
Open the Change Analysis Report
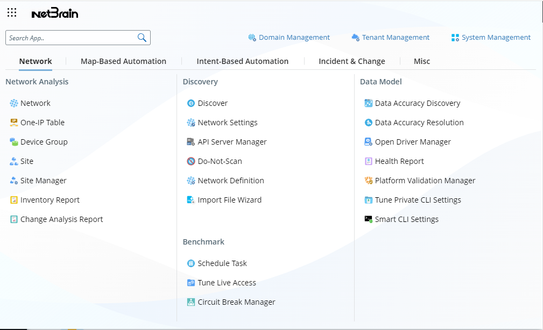(x=61, y=219)
